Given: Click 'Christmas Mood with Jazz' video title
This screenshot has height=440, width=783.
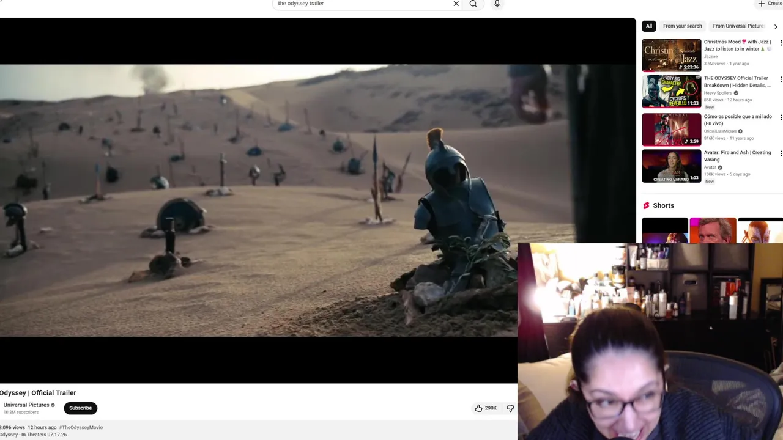Looking at the screenshot, I should [x=737, y=45].
